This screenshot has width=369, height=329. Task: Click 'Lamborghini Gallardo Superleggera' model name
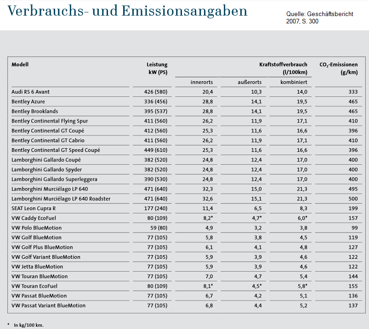[54, 179]
